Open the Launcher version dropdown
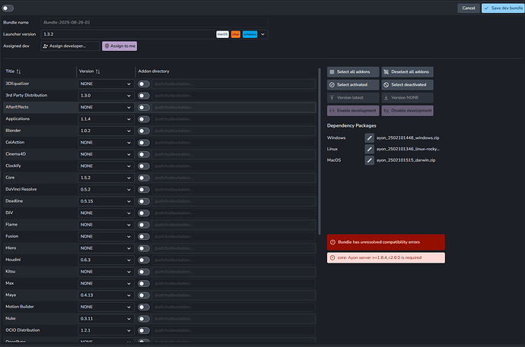 (263, 34)
